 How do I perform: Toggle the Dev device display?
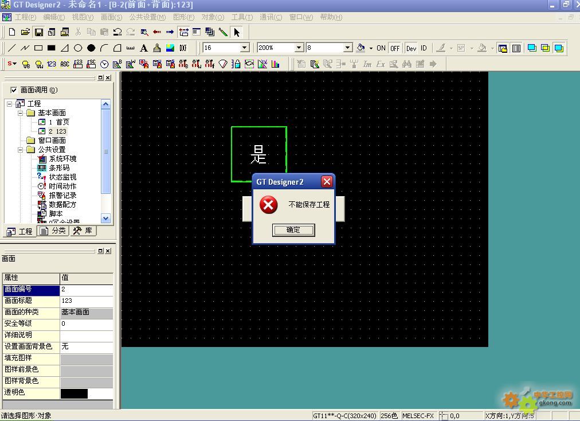411,48
